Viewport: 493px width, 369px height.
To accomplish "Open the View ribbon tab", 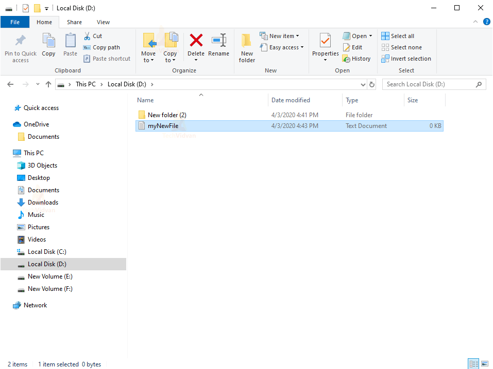I will click(103, 22).
